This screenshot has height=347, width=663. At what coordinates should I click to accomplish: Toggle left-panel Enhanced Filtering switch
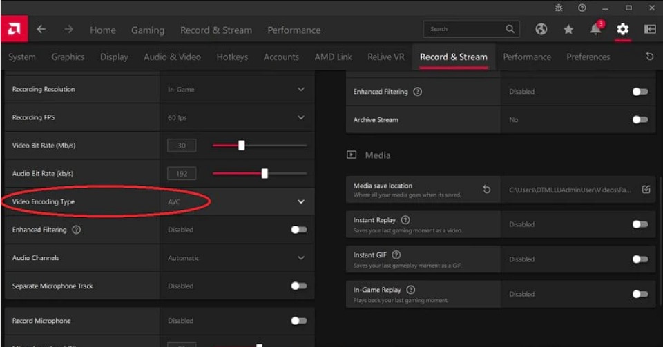pyautogui.click(x=299, y=230)
